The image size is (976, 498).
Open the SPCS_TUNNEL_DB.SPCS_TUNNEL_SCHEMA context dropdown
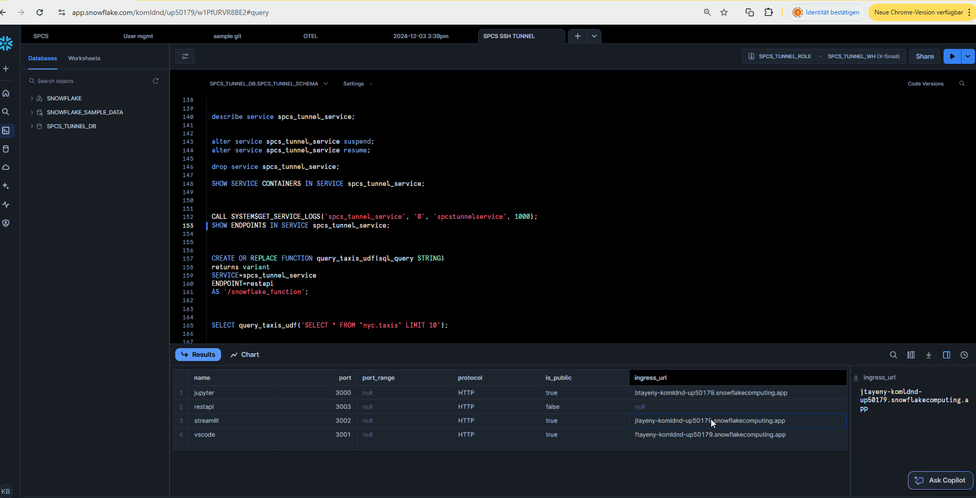pyautogui.click(x=268, y=84)
